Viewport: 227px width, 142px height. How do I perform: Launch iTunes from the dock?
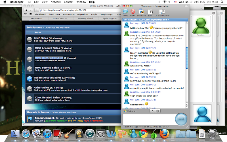pos(47,133)
